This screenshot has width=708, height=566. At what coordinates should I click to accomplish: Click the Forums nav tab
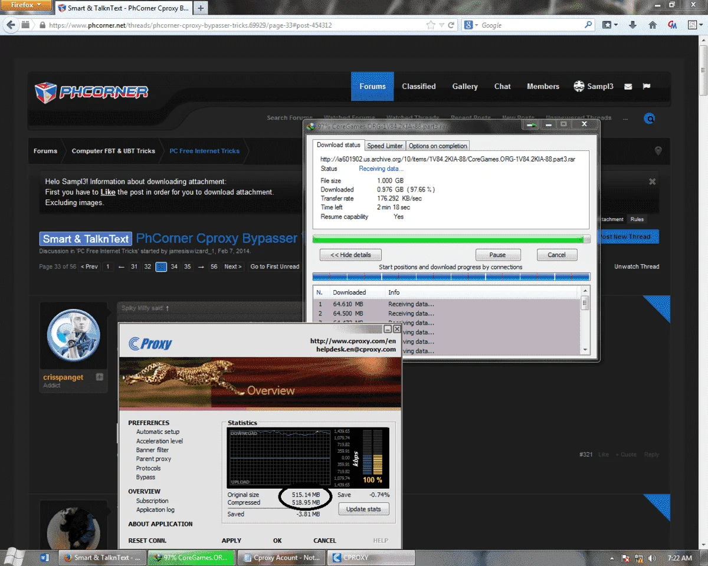[372, 87]
